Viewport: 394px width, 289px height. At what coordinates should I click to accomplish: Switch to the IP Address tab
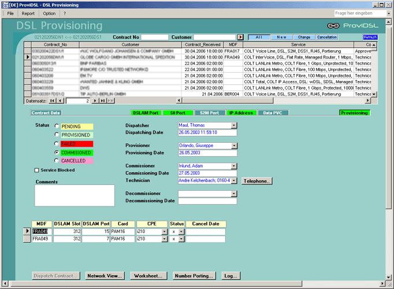pyautogui.click(x=241, y=113)
